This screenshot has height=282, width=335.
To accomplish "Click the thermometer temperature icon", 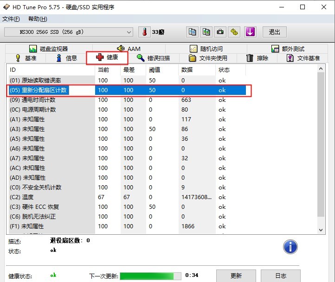I will 145,32.
